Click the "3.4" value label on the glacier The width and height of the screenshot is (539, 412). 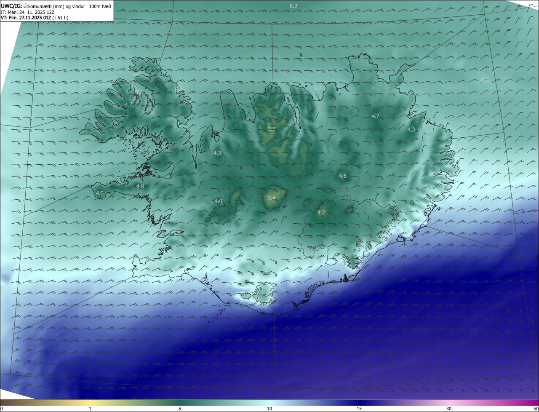[x=272, y=198]
